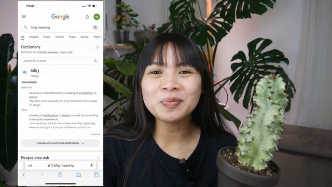The width and height of the screenshot is (332, 187).
Task: Switch to the Flights tab
Action: [x=98, y=37]
